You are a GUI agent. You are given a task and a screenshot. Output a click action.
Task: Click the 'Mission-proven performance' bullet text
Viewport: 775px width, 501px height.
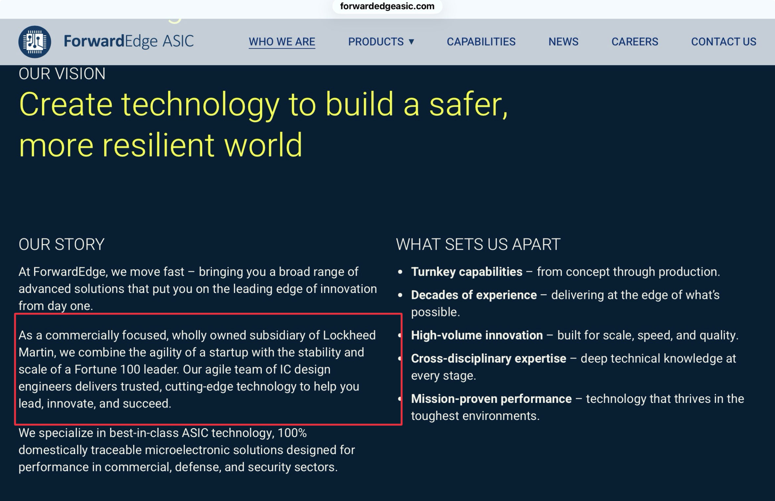pyautogui.click(x=491, y=399)
